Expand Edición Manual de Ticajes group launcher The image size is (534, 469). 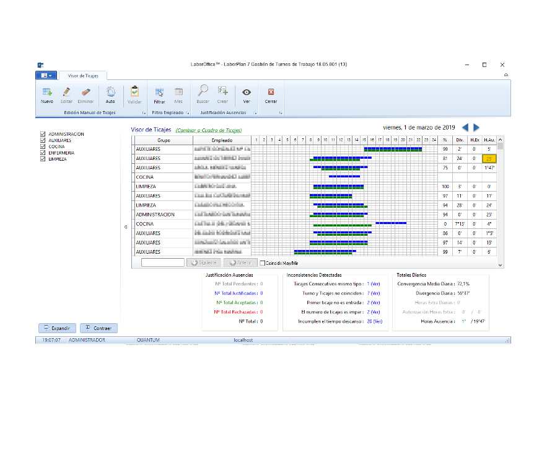coord(144,113)
